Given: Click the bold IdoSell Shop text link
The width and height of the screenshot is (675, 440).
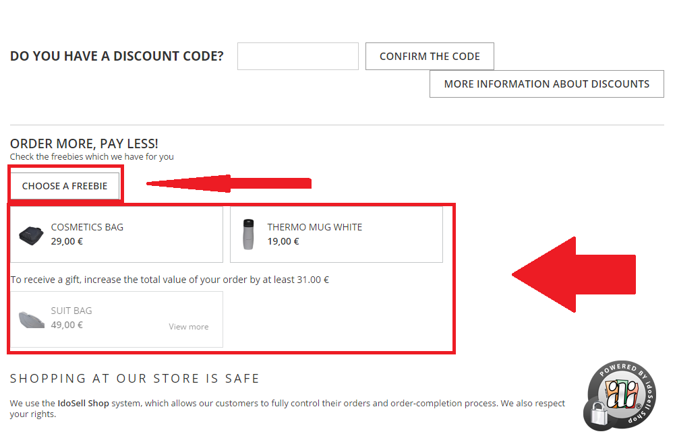Looking at the screenshot, I should [83, 404].
